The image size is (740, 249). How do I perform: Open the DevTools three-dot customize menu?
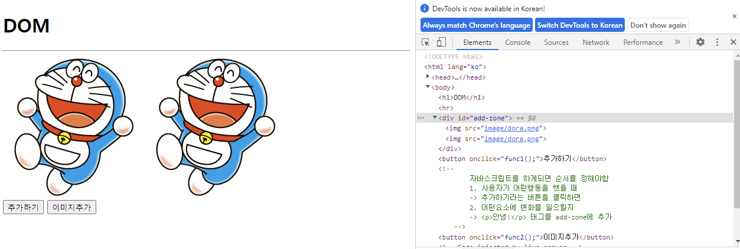coord(717,42)
